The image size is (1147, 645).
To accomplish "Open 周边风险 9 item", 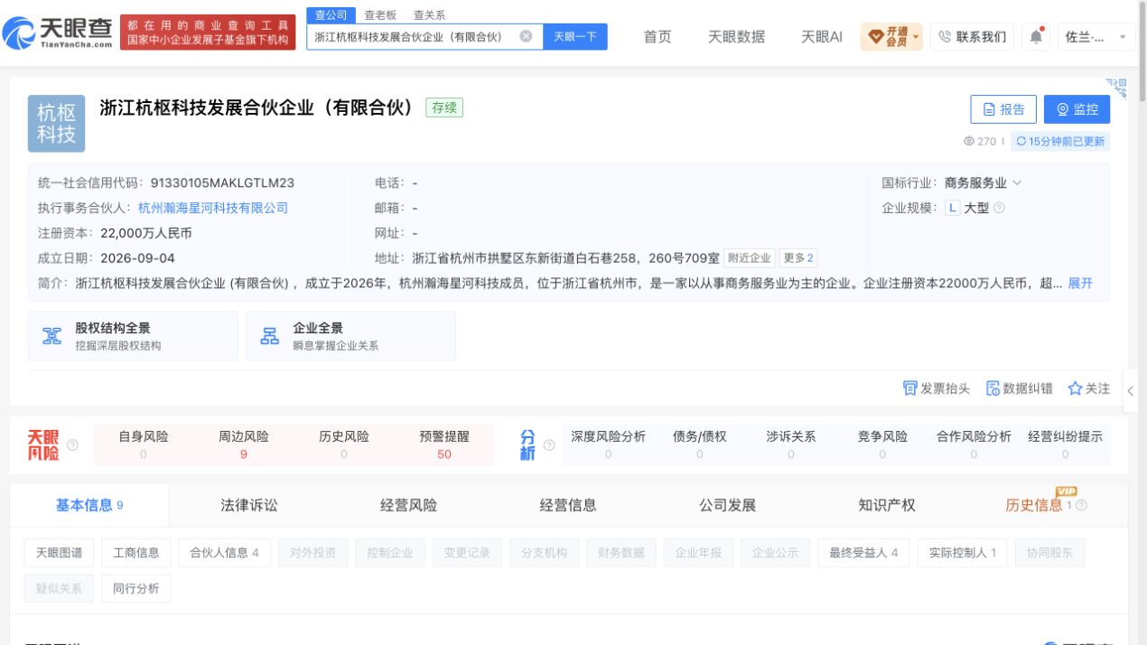I will pos(244,444).
